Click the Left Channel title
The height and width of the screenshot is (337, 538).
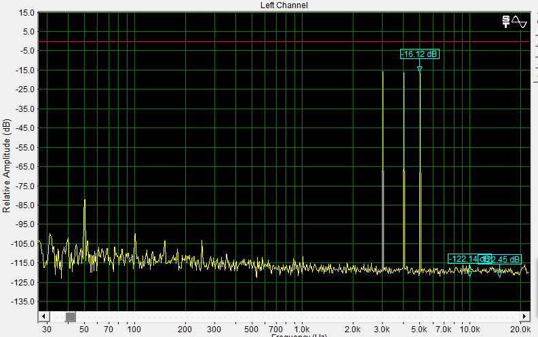click(284, 5)
